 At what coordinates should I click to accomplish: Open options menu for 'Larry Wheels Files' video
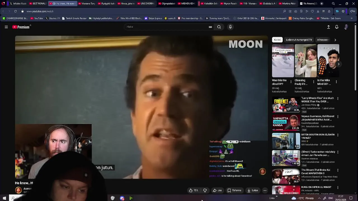click(338, 99)
